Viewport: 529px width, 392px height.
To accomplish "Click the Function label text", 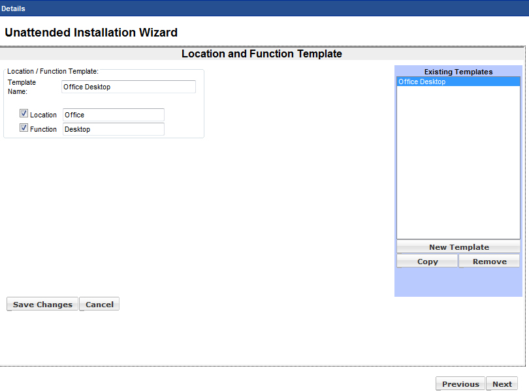I will (x=43, y=129).
